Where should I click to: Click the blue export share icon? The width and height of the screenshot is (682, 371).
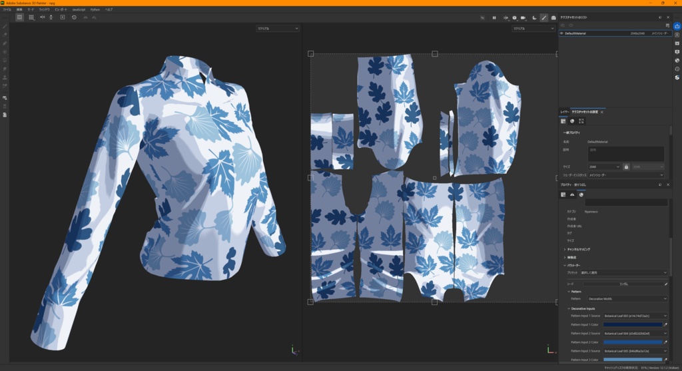point(677,26)
